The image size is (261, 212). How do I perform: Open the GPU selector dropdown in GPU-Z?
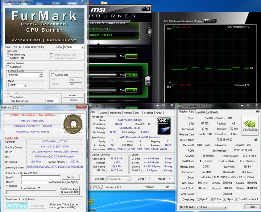(x=203, y=207)
